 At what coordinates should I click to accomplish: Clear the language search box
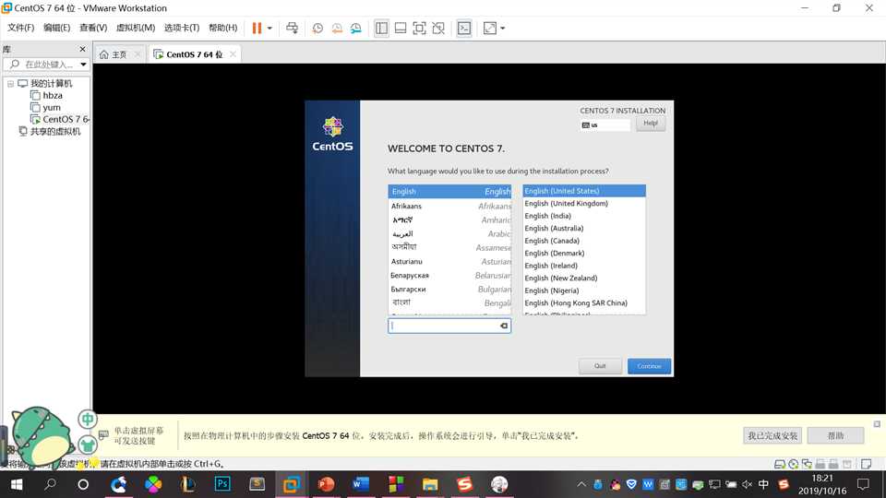click(504, 326)
